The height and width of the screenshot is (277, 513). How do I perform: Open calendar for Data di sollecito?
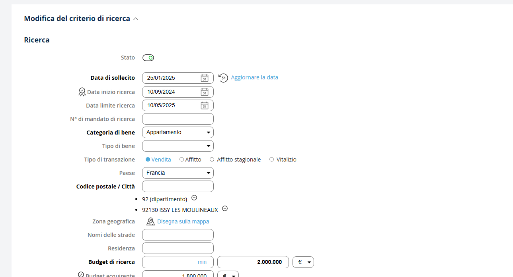tap(204, 78)
